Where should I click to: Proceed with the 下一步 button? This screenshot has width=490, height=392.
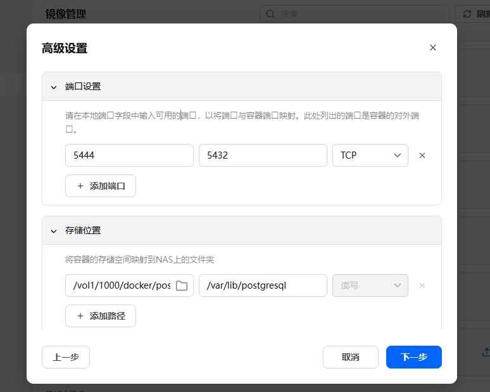(414, 357)
